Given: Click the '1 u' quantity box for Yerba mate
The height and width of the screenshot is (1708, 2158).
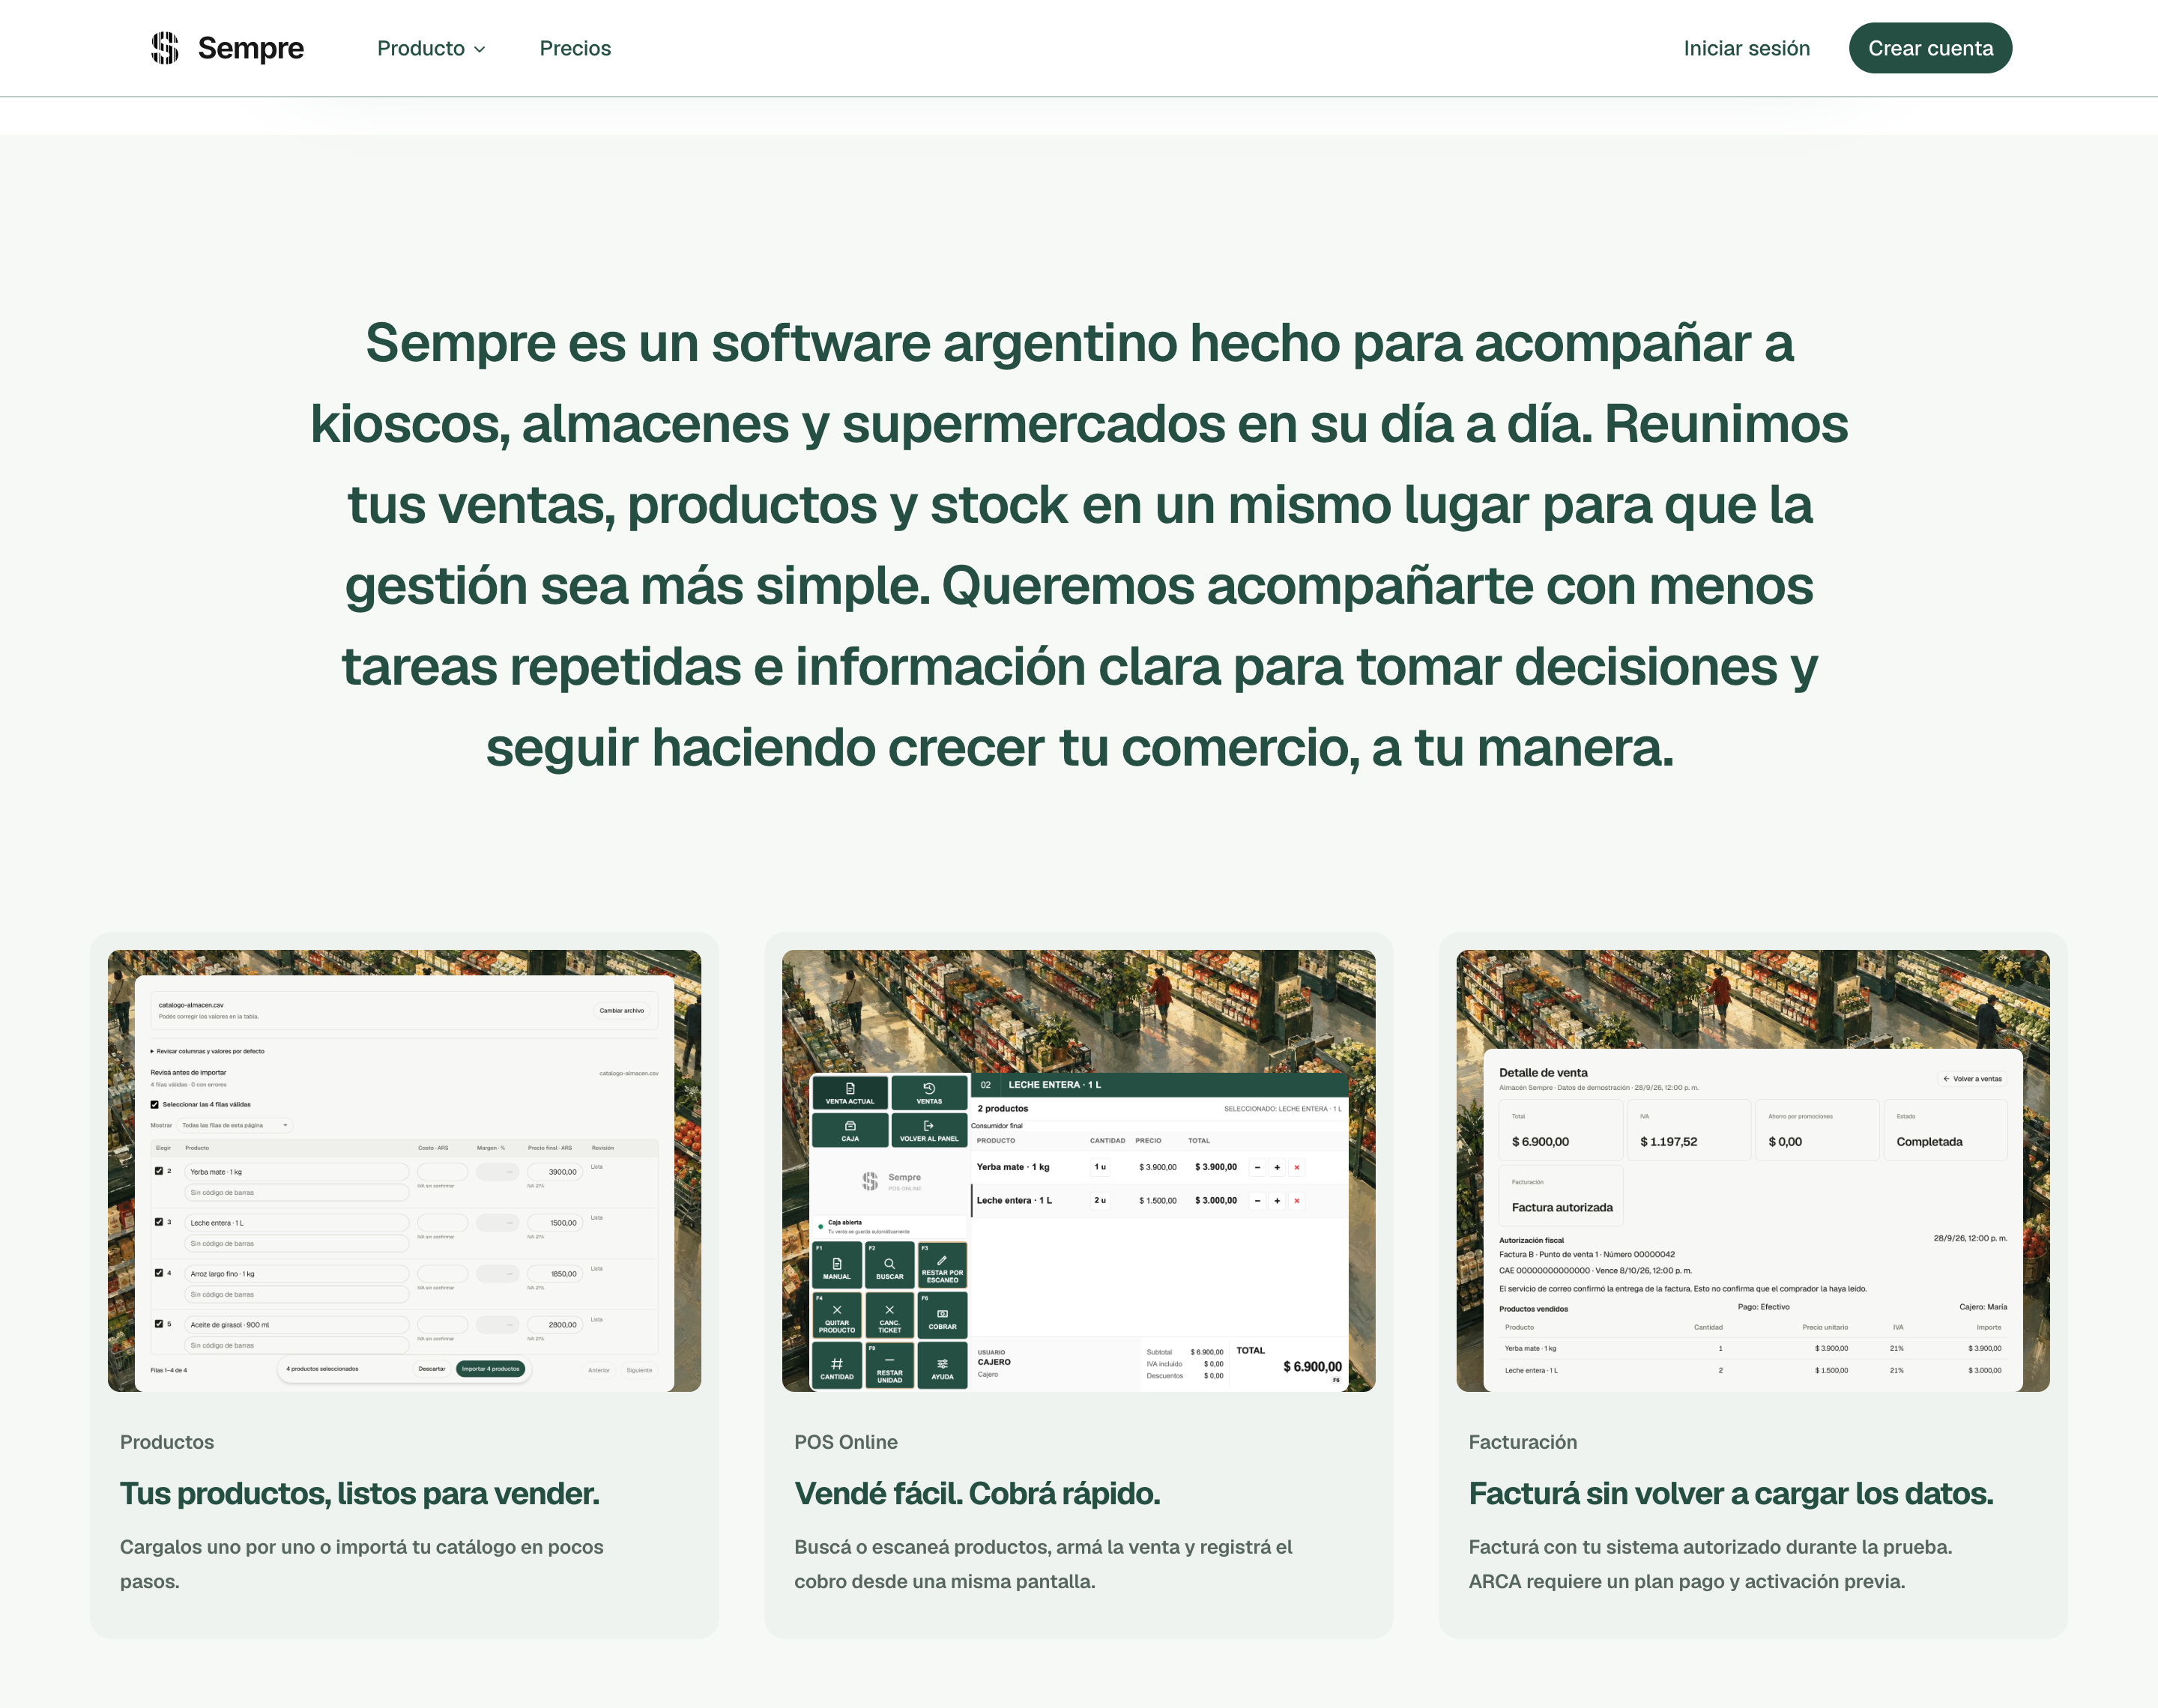Looking at the screenshot, I should pyautogui.click(x=1100, y=1167).
